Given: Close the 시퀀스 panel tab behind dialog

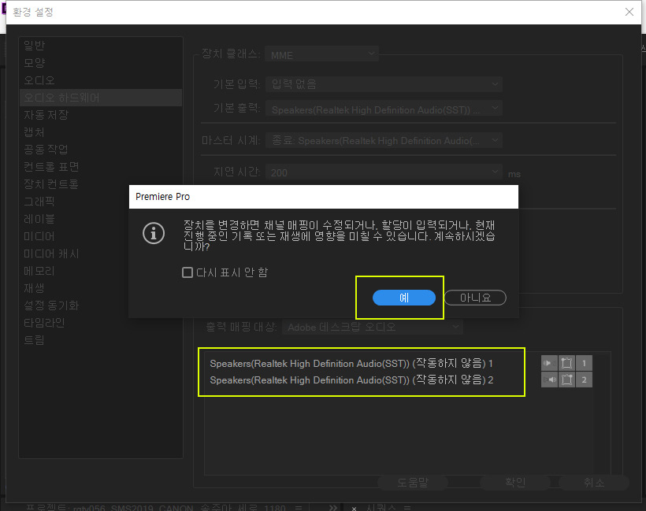Looking at the screenshot, I should 354,509.
